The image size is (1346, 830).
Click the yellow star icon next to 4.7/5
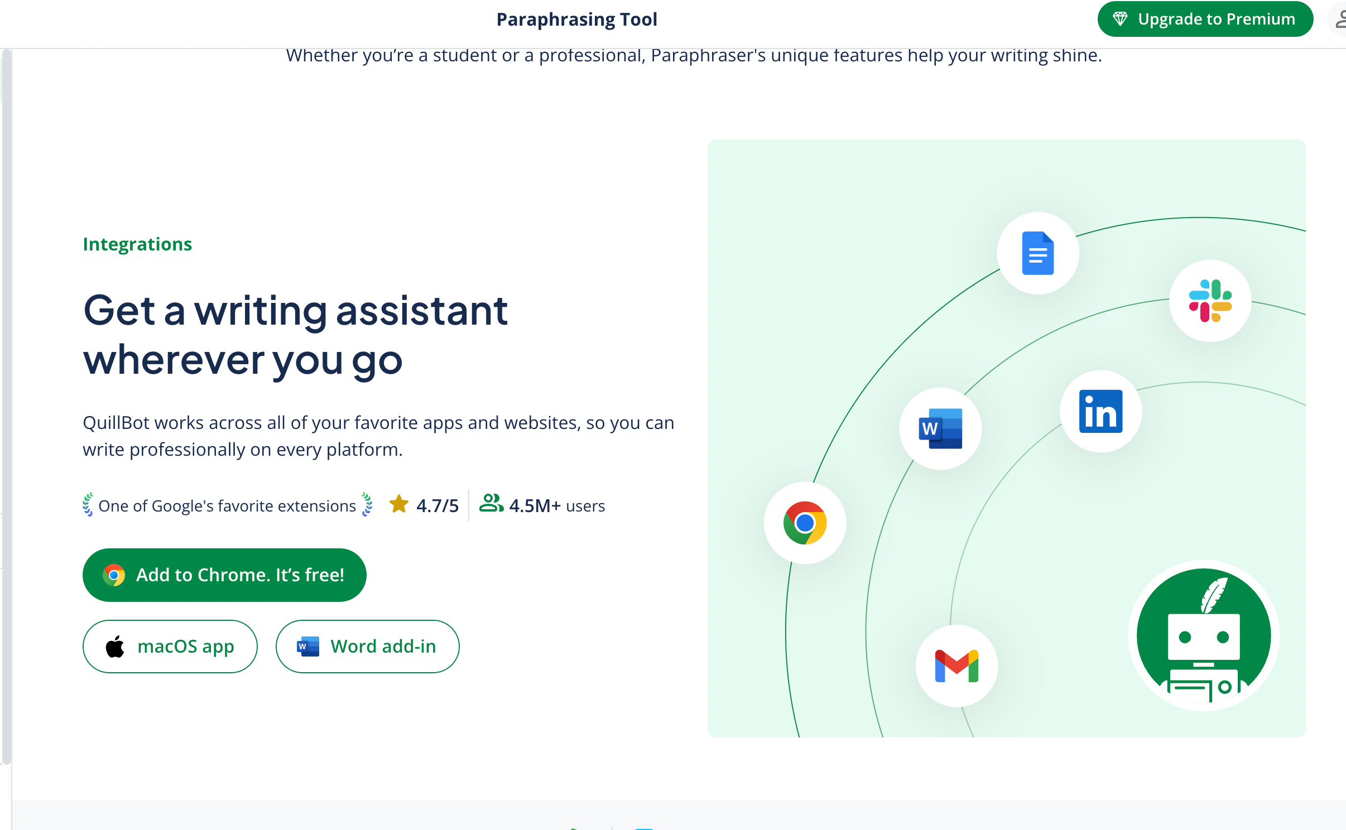pos(398,504)
